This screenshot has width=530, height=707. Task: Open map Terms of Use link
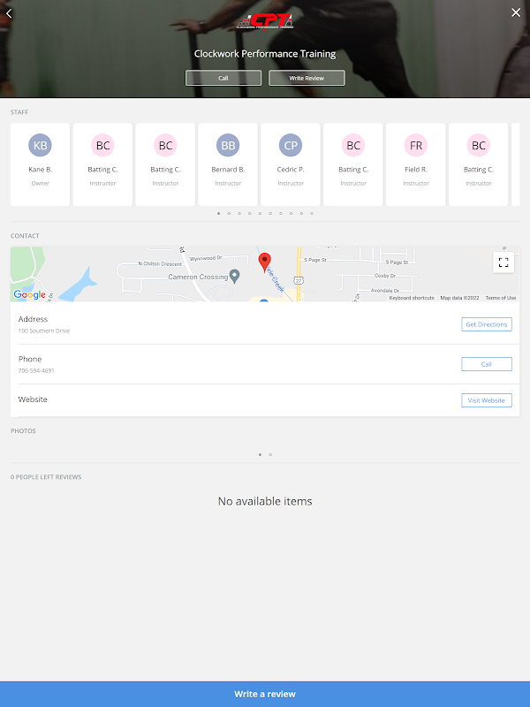(501, 298)
